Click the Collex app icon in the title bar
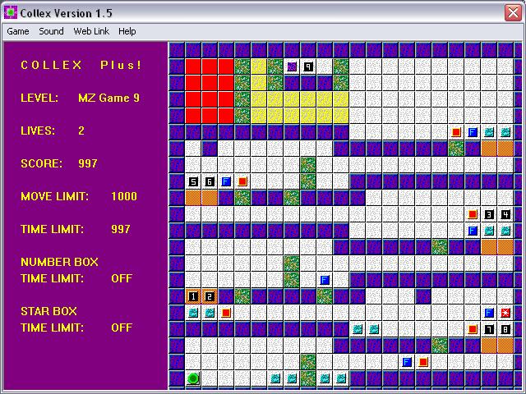Screen dimensions: 526x394 point(11,12)
